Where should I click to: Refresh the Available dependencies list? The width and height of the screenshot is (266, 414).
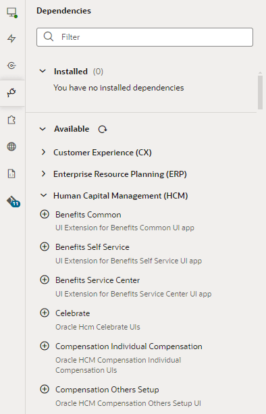[103, 130]
